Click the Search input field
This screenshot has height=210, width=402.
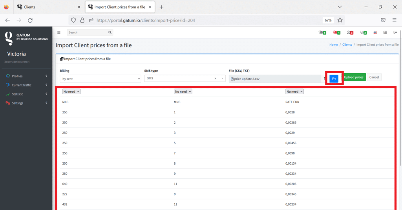pos(87,32)
